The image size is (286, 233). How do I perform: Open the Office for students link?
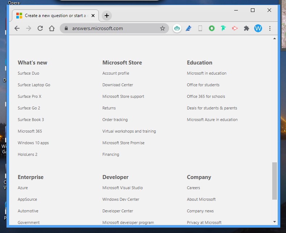[203, 85]
